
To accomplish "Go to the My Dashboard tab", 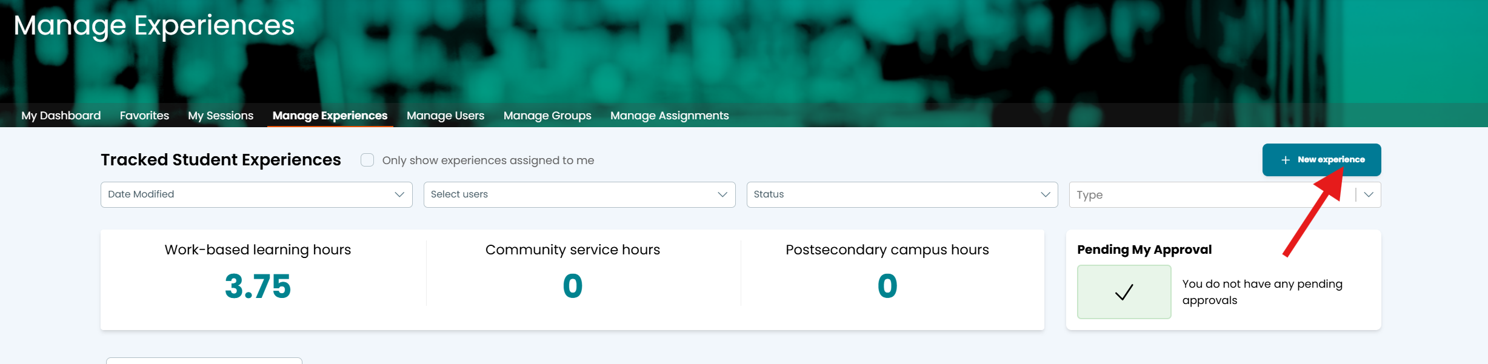I will pos(61,116).
